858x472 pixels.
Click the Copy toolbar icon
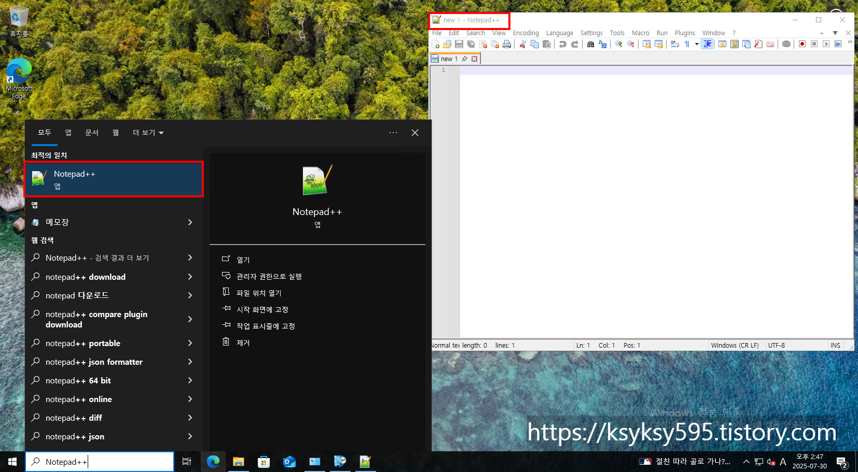pos(535,44)
